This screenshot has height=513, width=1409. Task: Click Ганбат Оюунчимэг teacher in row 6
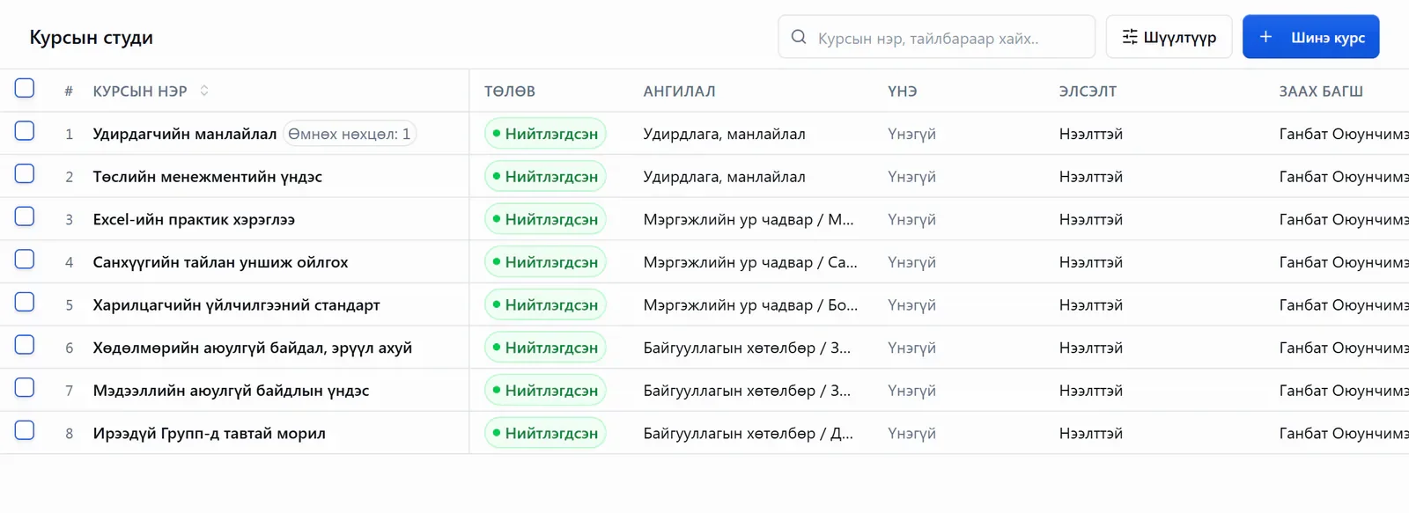(1344, 348)
